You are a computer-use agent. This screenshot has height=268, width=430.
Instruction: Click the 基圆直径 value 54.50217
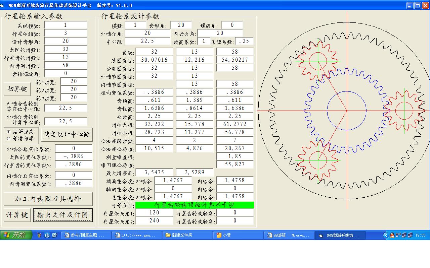pos(235,60)
